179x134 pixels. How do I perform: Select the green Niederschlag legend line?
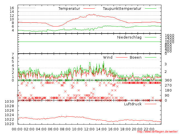pos(150,37)
